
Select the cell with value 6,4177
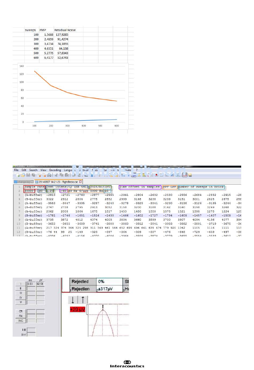(x=47, y=58)
